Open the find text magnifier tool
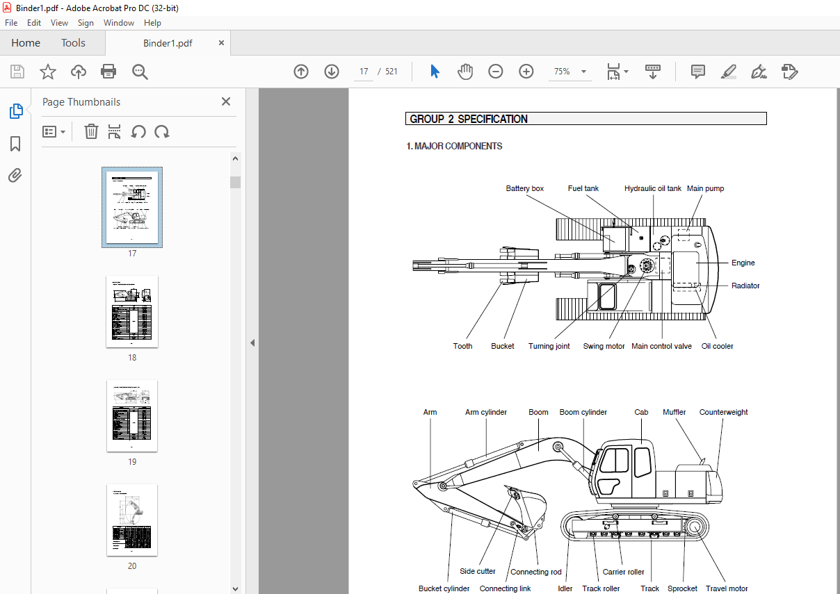Screen dimensions: 840x594 point(140,72)
